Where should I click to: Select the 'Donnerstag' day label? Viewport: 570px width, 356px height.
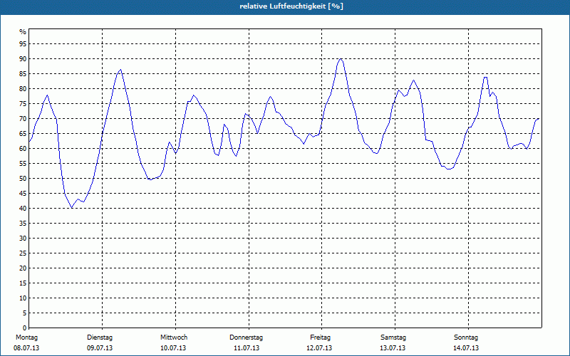tap(246, 337)
